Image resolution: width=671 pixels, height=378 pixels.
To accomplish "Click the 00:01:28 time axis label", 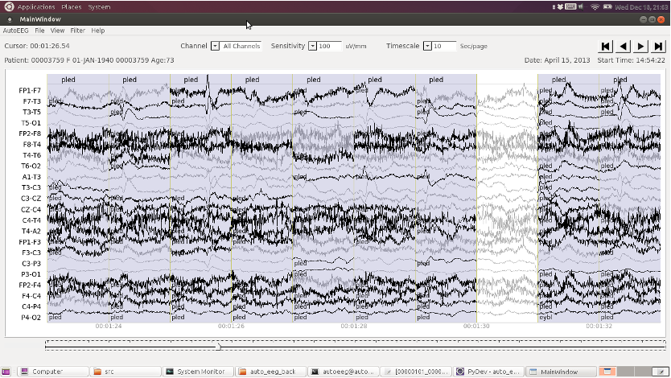I will point(353,327).
